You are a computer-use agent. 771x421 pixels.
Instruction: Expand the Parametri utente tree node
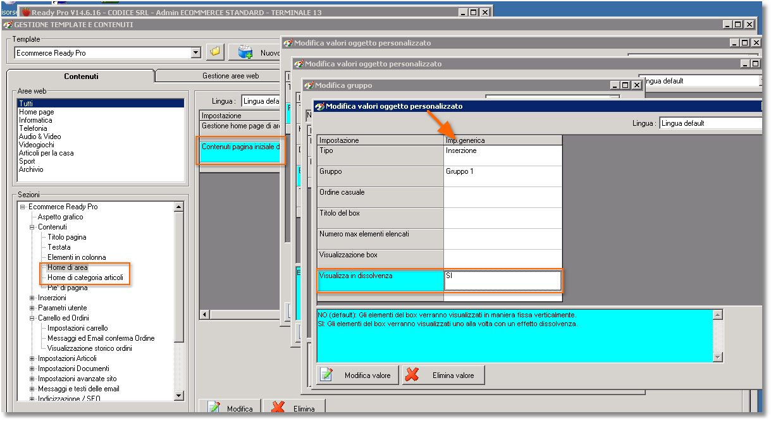click(32, 308)
